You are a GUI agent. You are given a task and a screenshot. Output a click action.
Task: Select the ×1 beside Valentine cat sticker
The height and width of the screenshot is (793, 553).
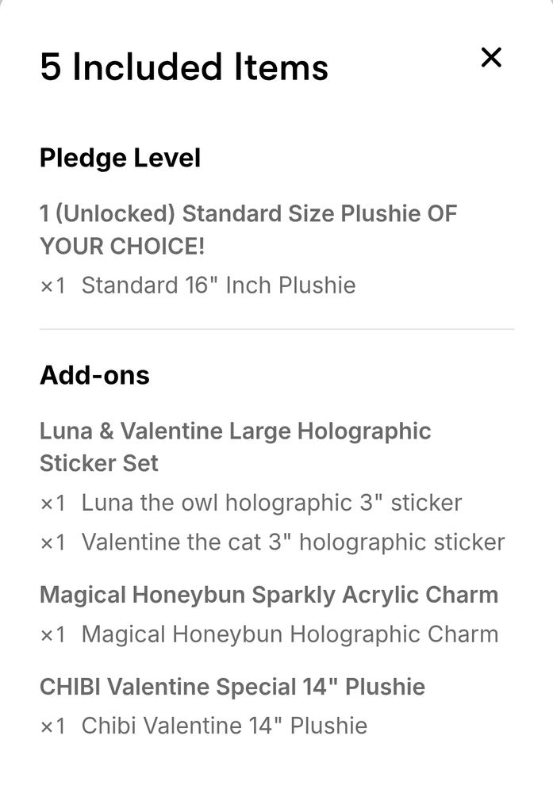53,542
